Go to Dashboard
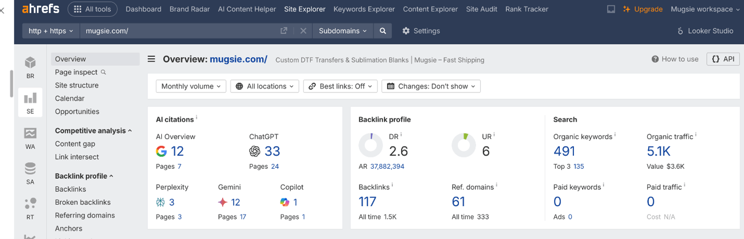This screenshot has height=239, width=744. (144, 9)
